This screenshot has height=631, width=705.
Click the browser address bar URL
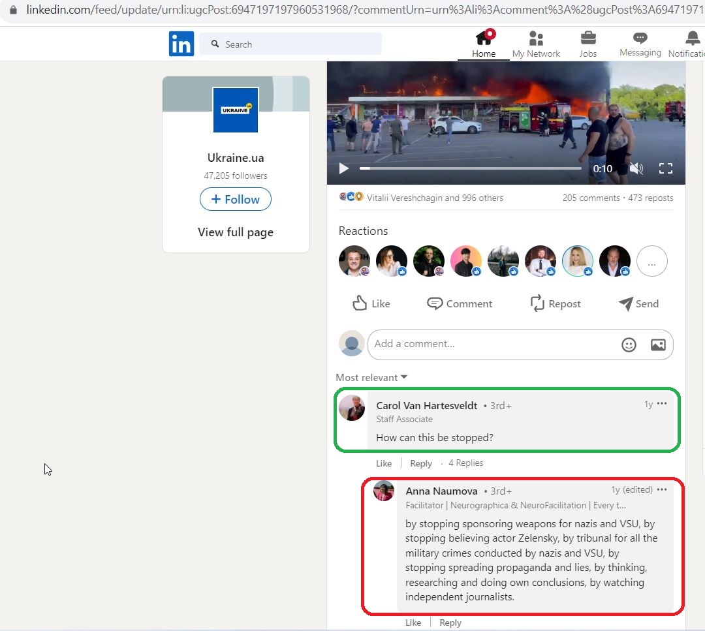point(365,9)
